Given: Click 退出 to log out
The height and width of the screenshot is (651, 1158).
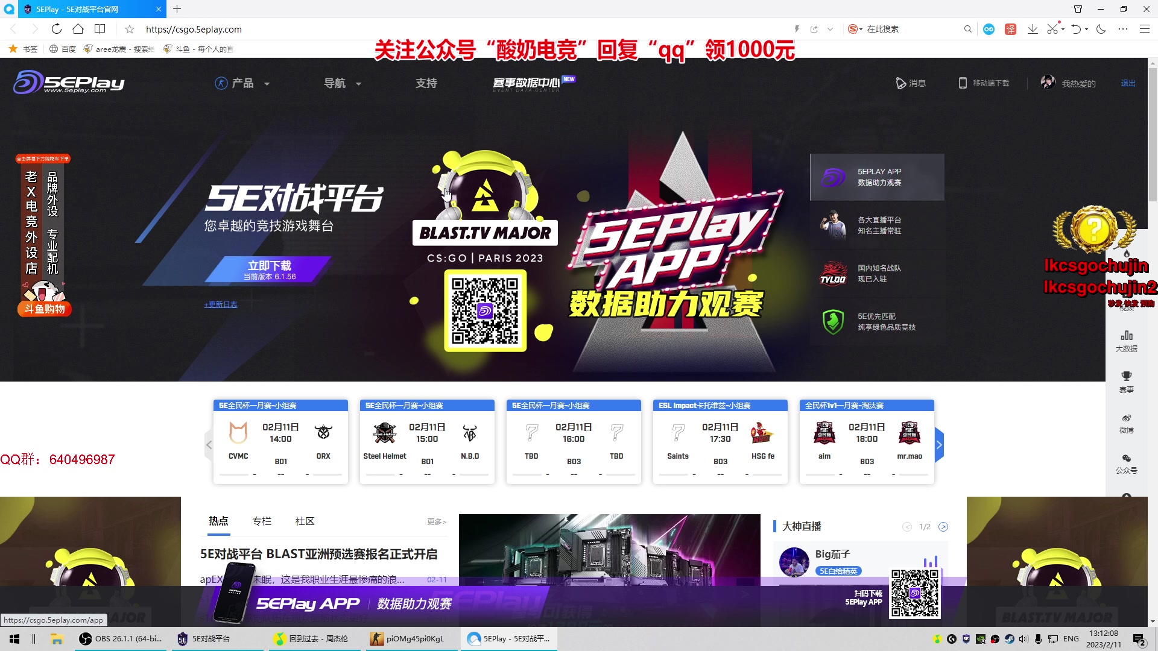Looking at the screenshot, I should 1128,83.
